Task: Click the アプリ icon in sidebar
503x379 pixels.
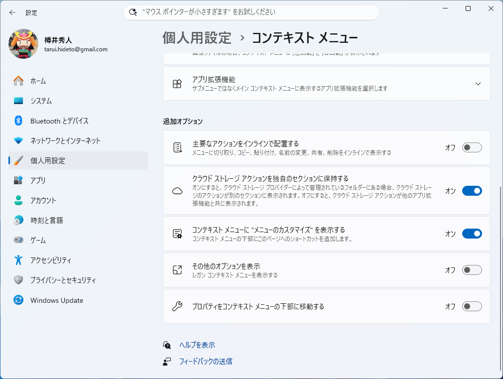Action: [x=18, y=180]
